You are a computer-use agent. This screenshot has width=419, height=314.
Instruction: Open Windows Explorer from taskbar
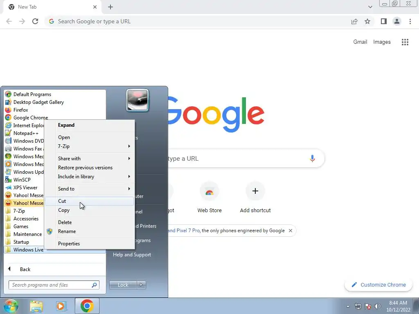36,306
